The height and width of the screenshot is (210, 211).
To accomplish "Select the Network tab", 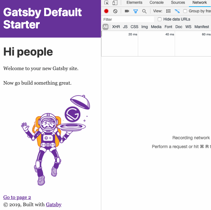I will coord(200,3).
